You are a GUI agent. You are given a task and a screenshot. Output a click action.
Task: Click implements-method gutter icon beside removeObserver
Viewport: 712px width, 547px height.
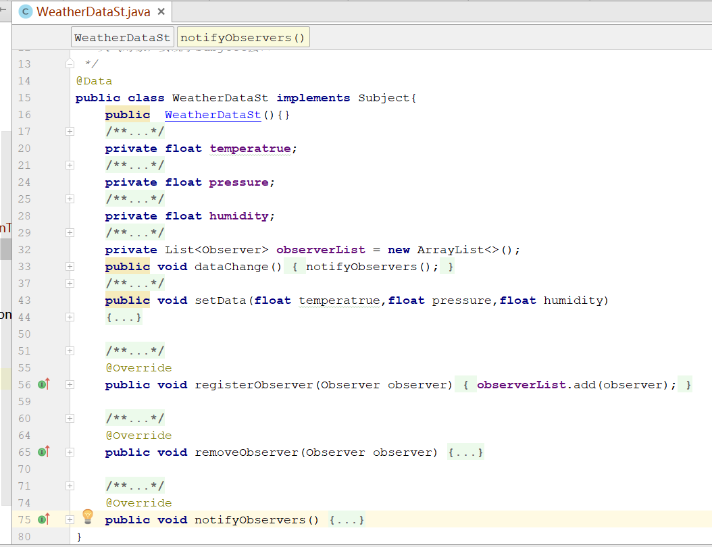click(44, 452)
